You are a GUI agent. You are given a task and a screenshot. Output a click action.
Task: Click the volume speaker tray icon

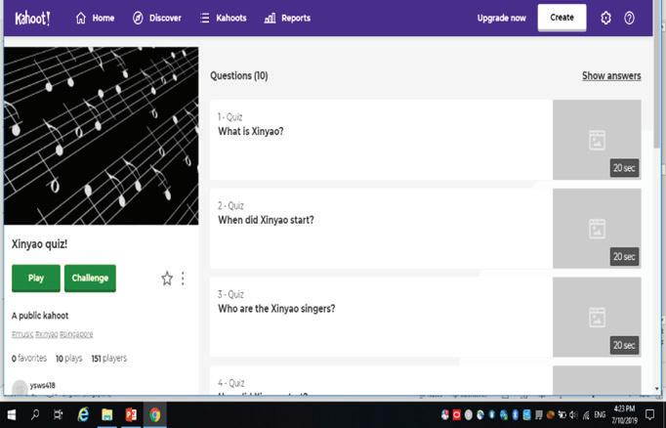tap(573, 415)
